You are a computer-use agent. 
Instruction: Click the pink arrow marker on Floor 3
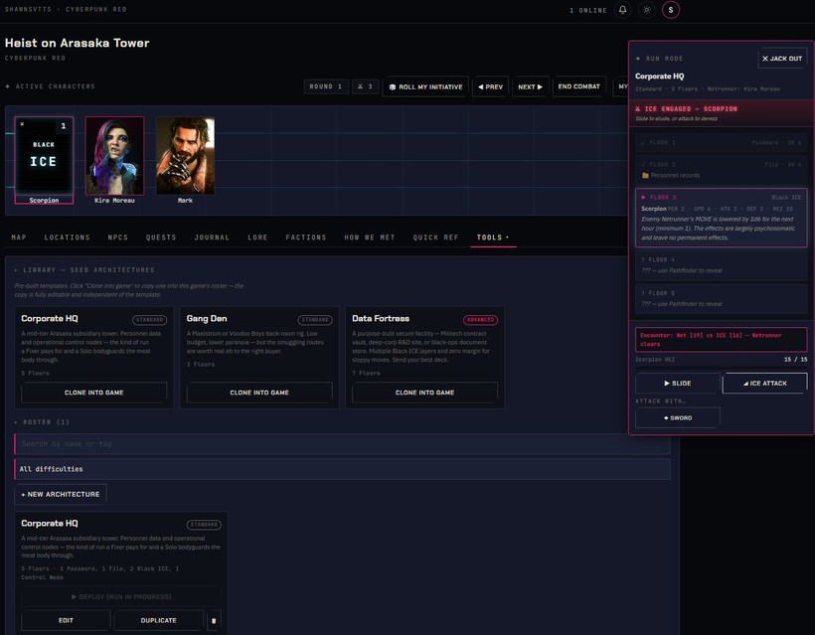coord(643,198)
